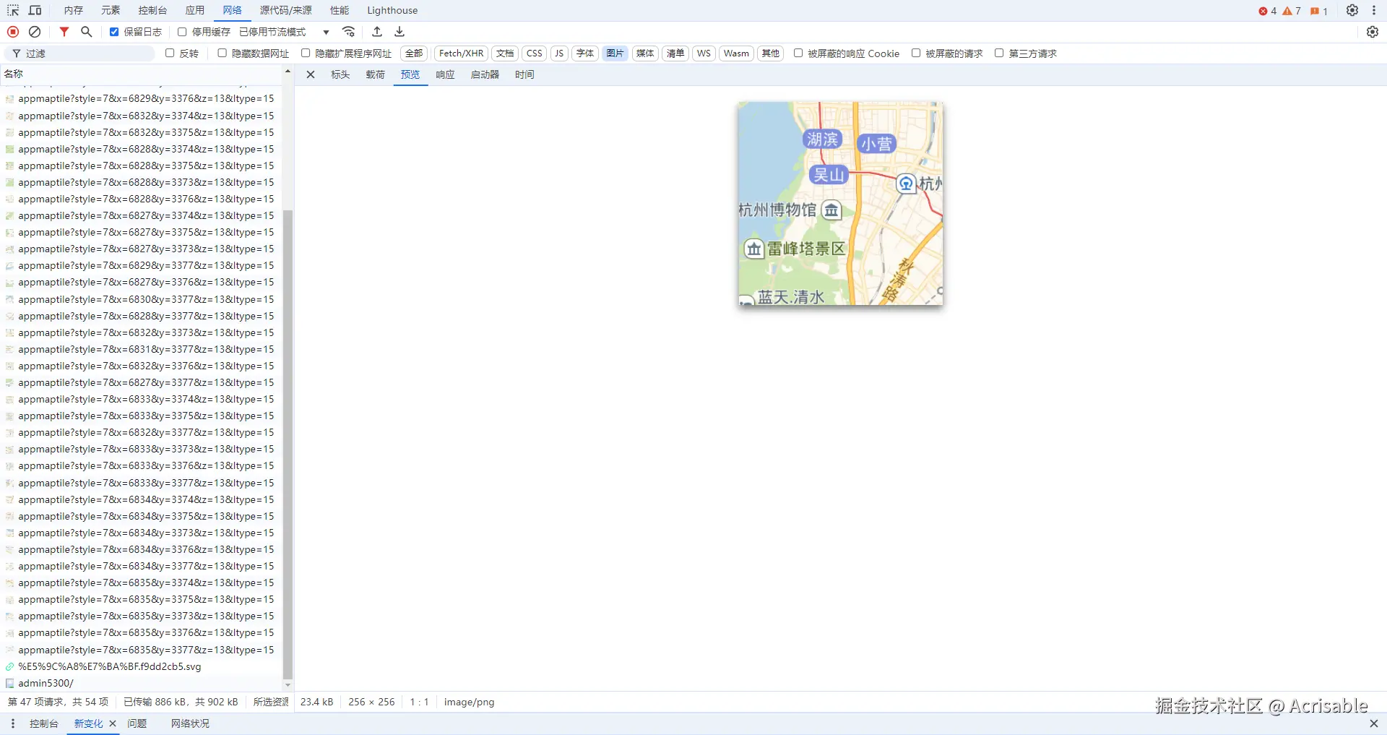Open the 控制台 drawer tab
Viewport: 1387px width, 735px height.
coord(44,723)
